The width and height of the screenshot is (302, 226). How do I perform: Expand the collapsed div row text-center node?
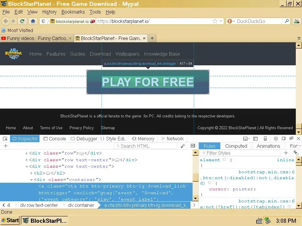[27, 160]
